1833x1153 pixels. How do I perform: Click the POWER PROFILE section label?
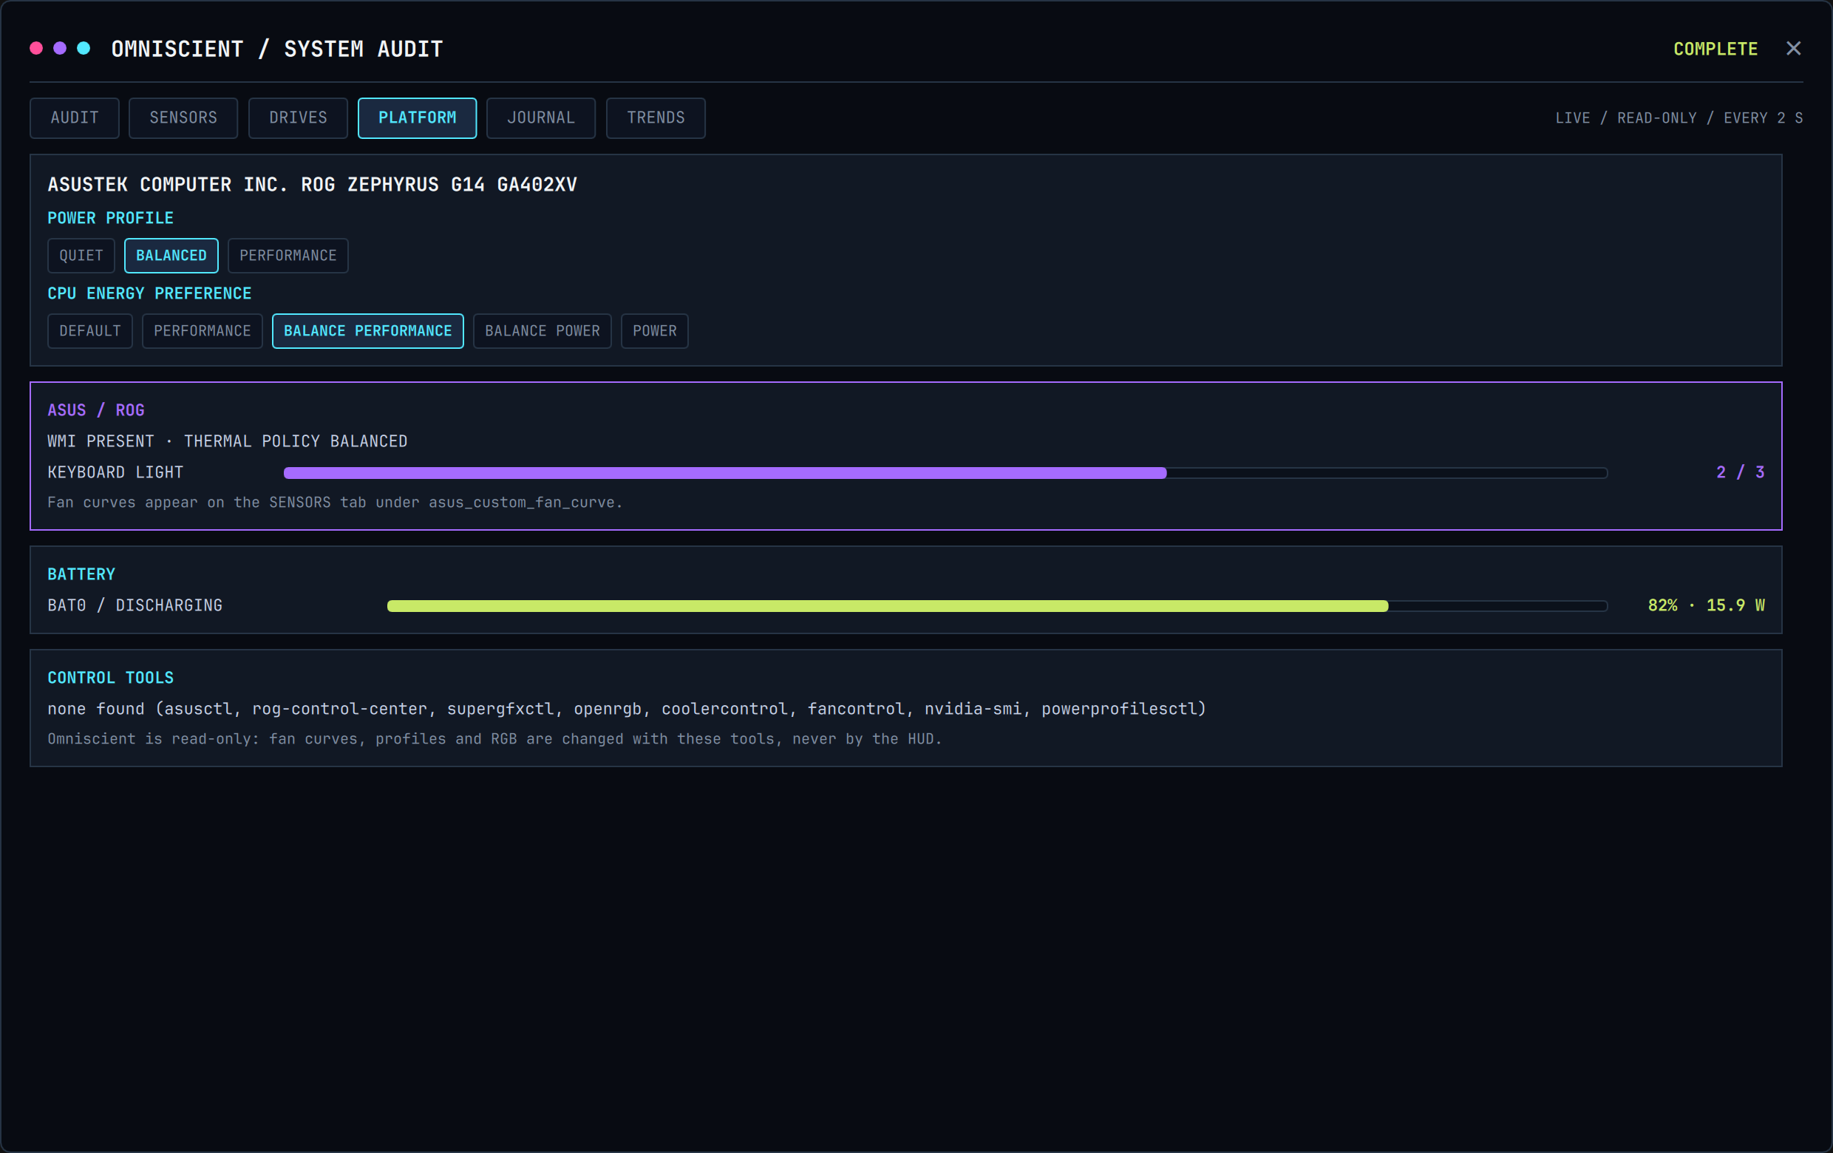[110, 219]
